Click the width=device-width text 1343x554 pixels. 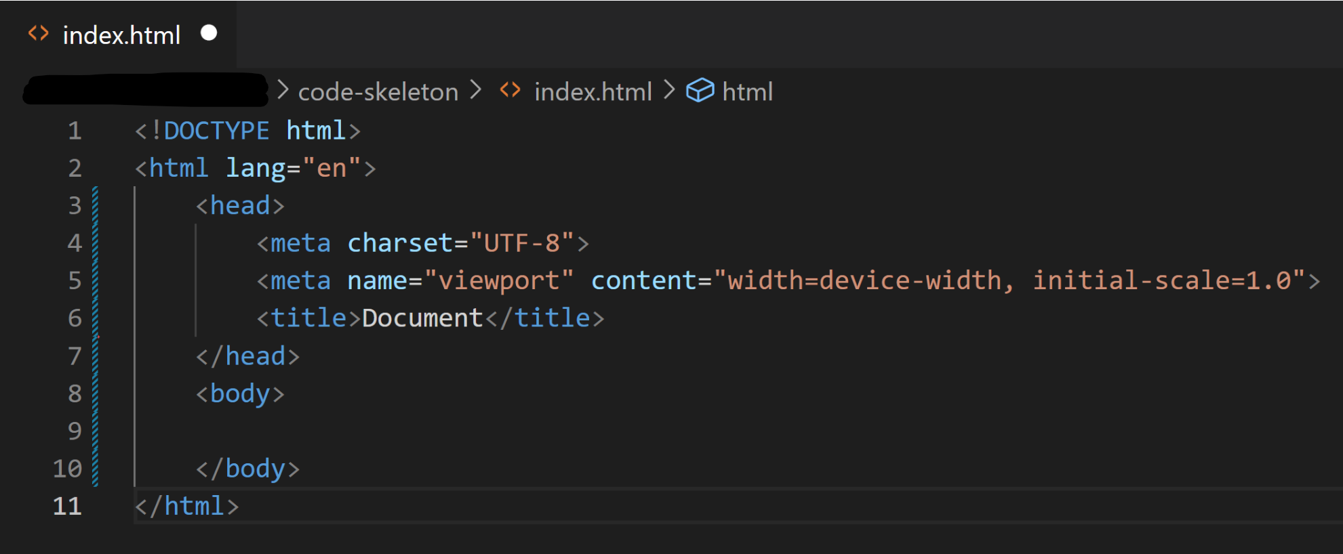[864, 280]
